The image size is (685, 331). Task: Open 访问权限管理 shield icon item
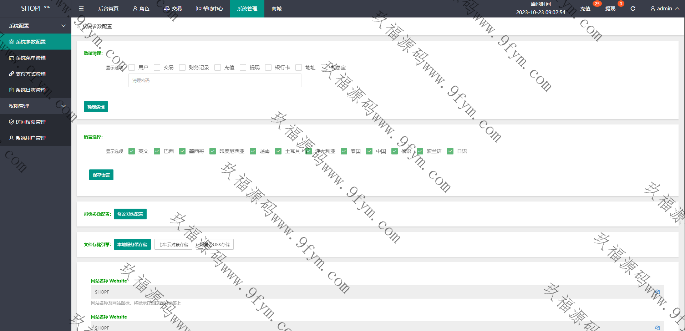point(11,122)
